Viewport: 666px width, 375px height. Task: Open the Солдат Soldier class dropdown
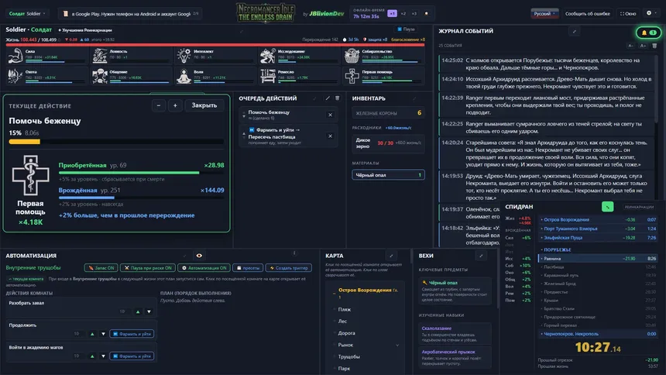click(x=27, y=14)
